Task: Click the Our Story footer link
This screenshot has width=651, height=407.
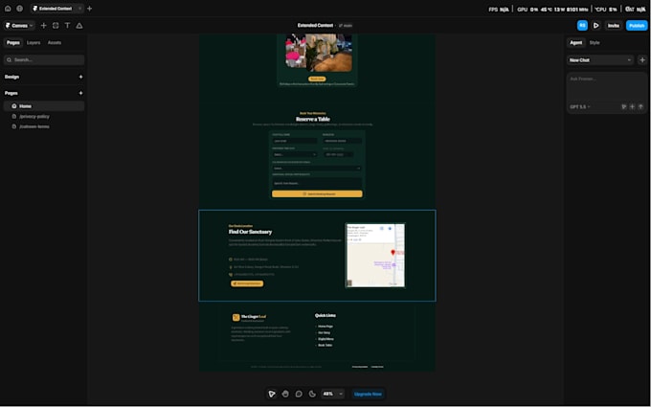Action: click(324, 332)
